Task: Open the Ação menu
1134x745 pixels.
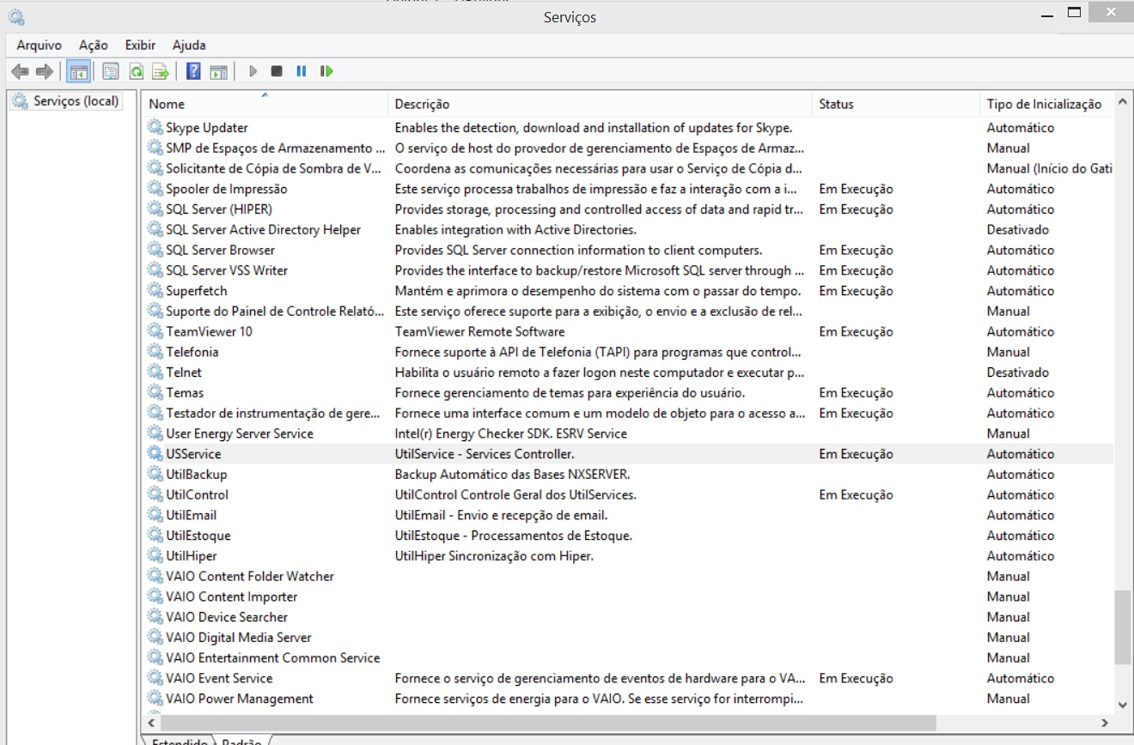Action: [94, 45]
